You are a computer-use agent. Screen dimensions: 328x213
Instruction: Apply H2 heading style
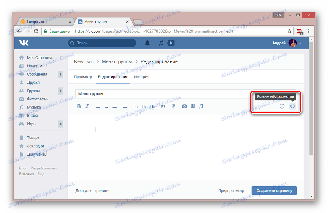pos(144,106)
